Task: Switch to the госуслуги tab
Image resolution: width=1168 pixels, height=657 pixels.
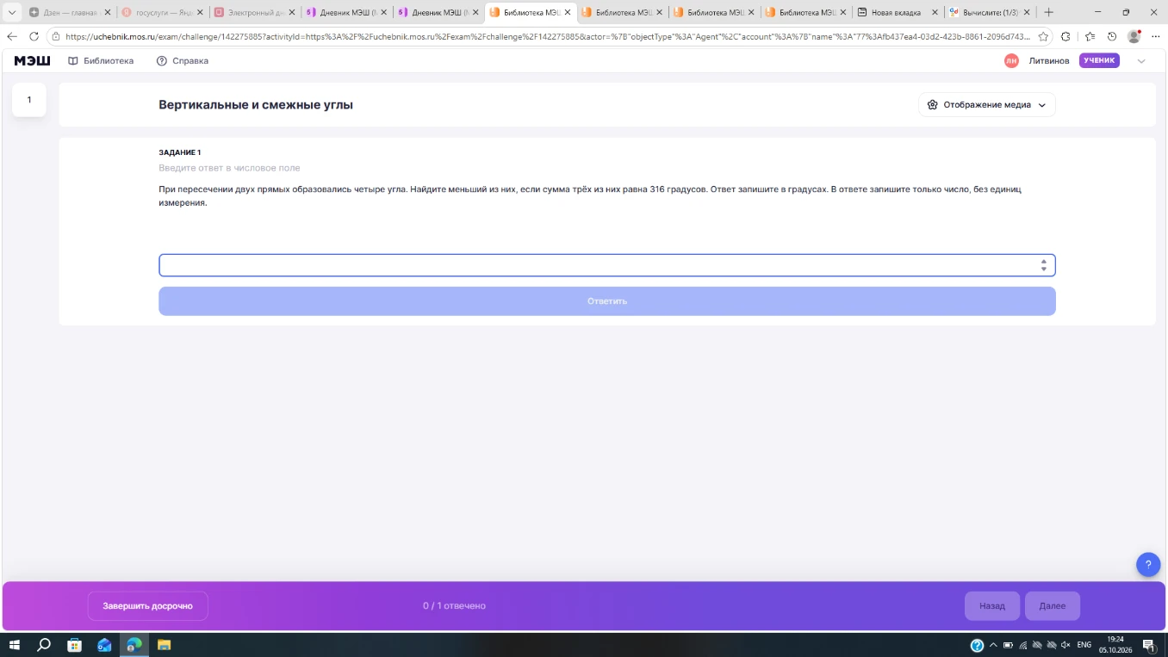Action: (x=162, y=12)
